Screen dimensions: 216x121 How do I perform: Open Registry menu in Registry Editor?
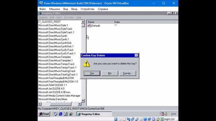tap(43, 17)
